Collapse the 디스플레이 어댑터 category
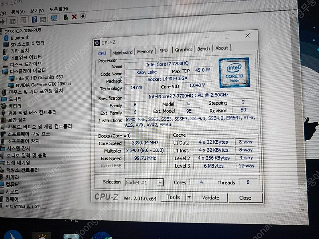Screen dimensions: 319x239 [x=28, y=71]
